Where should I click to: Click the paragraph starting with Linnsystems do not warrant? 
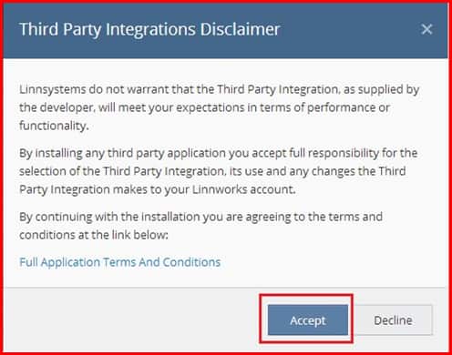click(x=220, y=107)
